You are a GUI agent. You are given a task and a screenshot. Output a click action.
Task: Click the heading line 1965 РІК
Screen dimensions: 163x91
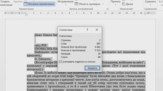[x=40, y=45]
